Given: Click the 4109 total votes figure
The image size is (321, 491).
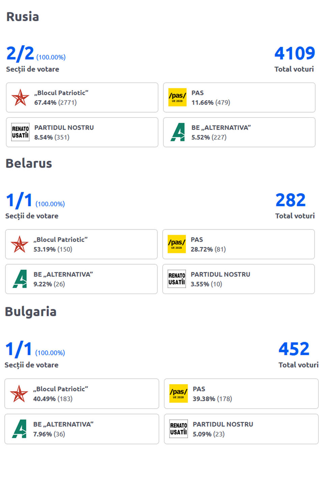Looking at the screenshot, I should pyautogui.click(x=295, y=53).
